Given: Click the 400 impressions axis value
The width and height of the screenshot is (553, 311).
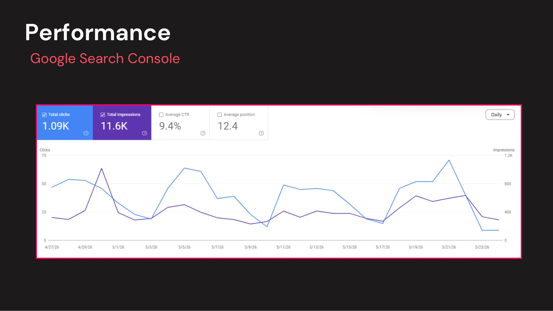Looking at the screenshot, I should tap(507, 212).
